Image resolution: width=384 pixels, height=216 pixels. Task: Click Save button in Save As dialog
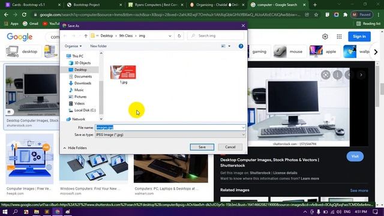pos(202,147)
